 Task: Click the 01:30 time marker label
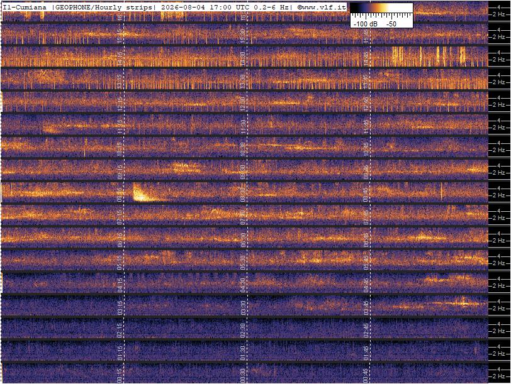[x=243, y=353]
